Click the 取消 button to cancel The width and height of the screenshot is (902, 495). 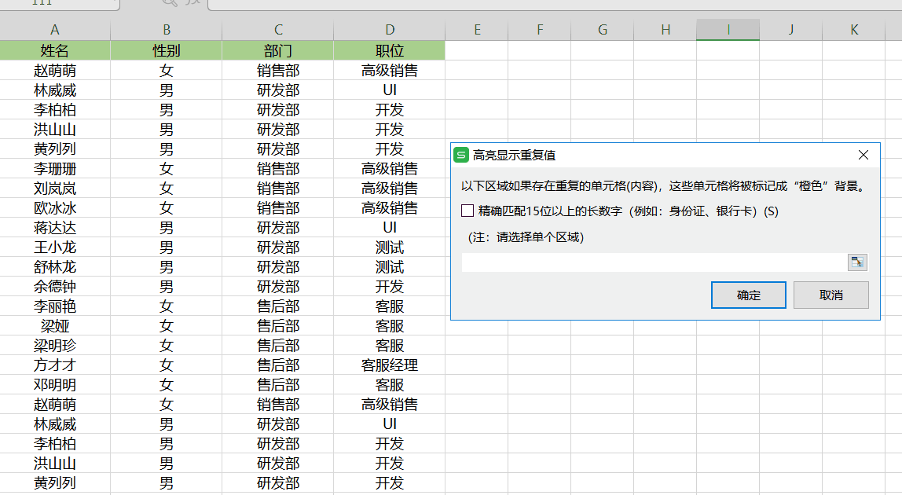click(x=830, y=295)
